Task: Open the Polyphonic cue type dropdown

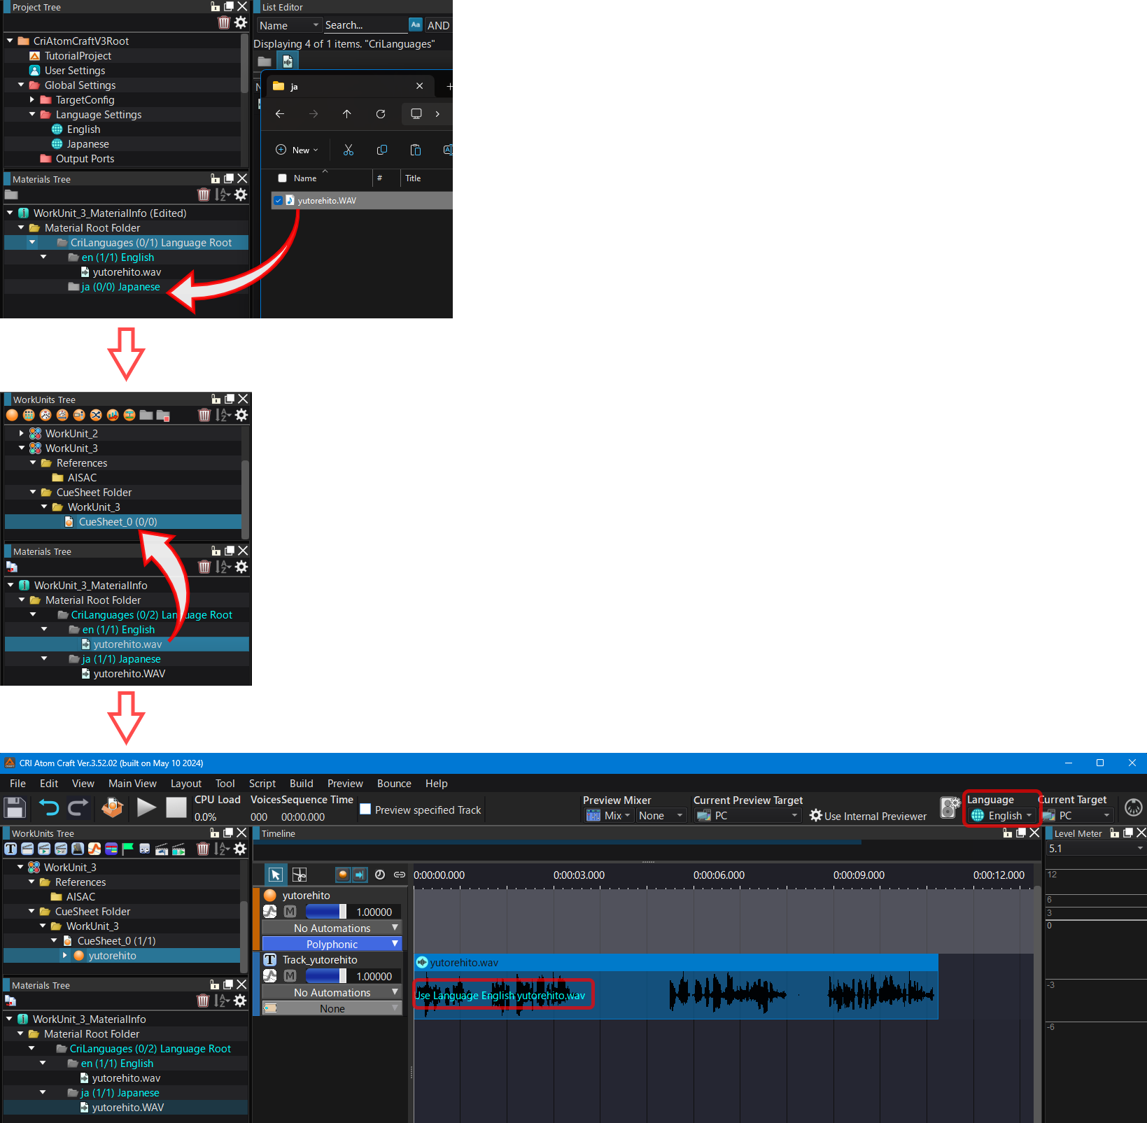Action: tap(332, 945)
